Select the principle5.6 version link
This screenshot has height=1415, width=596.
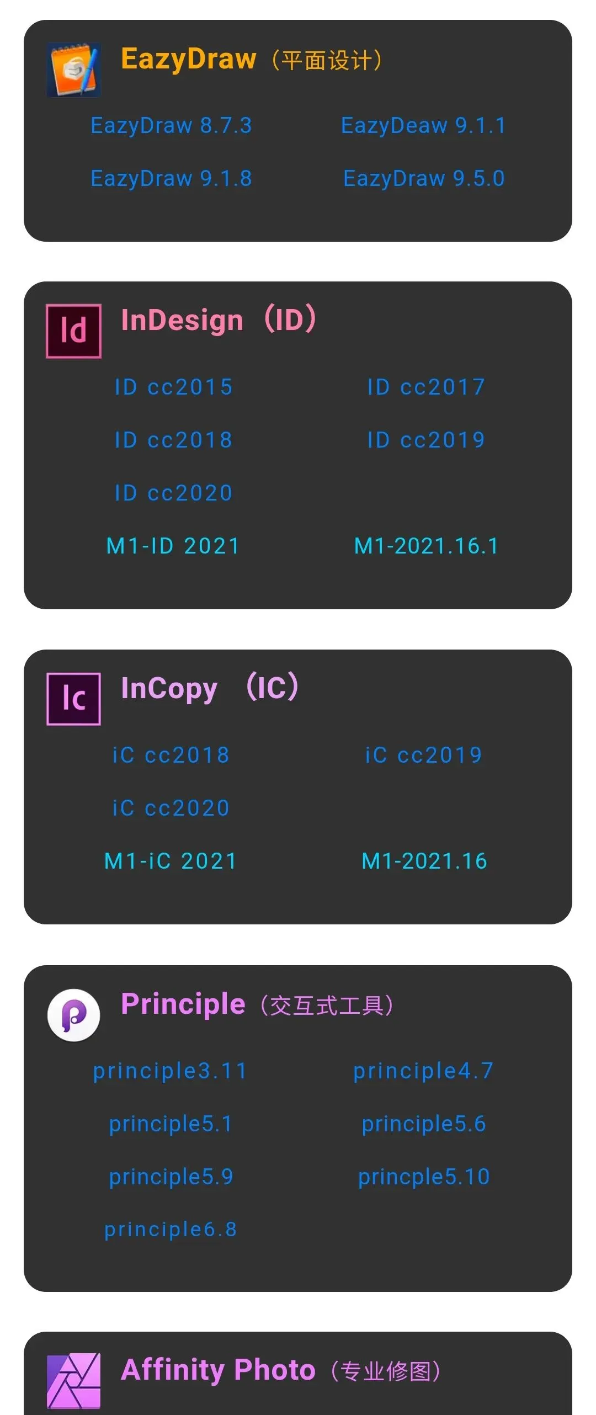coord(424,1124)
